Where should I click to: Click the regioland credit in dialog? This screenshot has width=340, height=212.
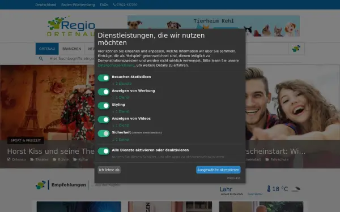pos(233,178)
